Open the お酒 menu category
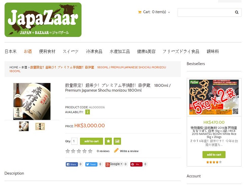Screen dimensions: 244x194 [28, 51]
